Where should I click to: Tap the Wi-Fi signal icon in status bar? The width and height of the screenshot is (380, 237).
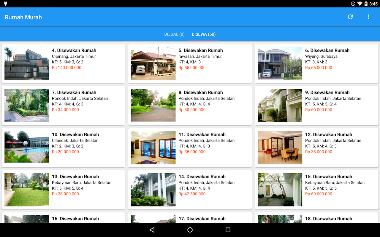360,4
